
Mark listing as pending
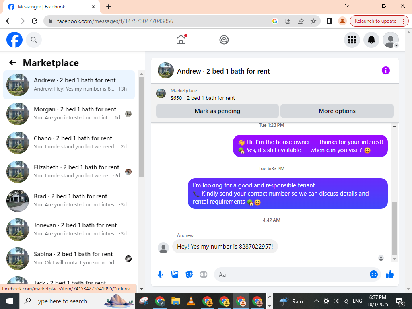tap(217, 111)
